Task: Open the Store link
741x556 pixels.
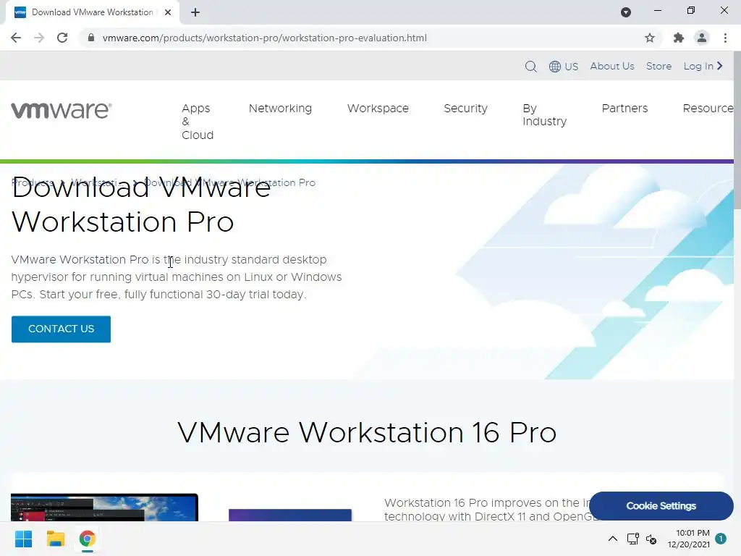Action: tap(659, 66)
